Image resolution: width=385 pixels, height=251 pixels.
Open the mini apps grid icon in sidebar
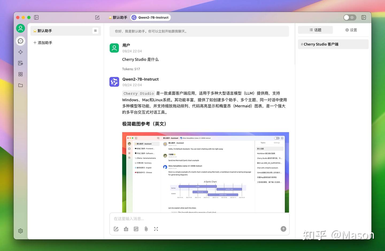point(21,74)
